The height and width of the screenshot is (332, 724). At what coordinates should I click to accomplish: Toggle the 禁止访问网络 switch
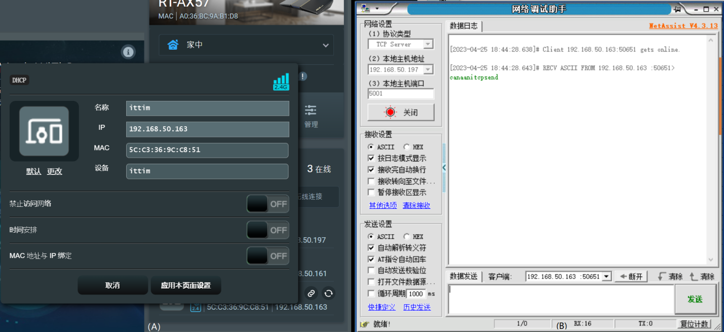click(x=268, y=204)
